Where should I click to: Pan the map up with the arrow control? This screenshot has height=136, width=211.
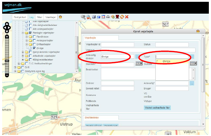point(7,24)
